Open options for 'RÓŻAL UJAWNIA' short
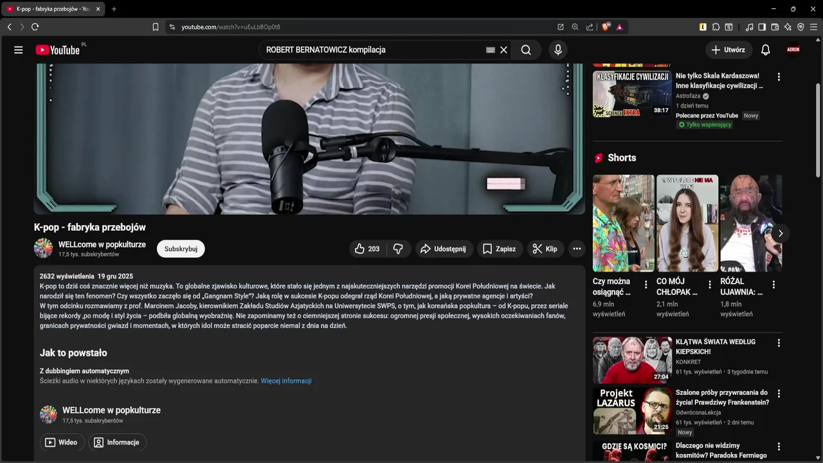This screenshot has width=823, height=463. point(773,284)
